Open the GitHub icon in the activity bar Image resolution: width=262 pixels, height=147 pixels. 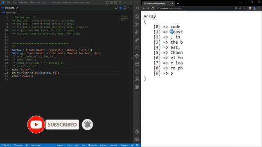pos(137,87)
